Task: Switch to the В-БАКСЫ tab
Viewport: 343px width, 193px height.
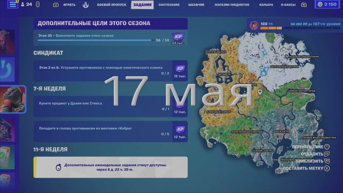Action: click(288, 5)
